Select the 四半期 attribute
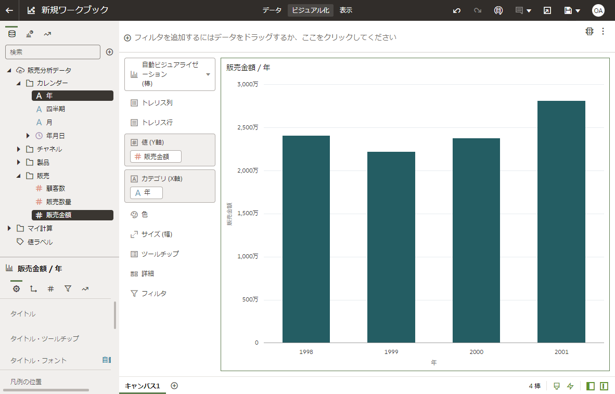Image resolution: width=615 pixels, height=394 pixels. (x=55, y=109)
